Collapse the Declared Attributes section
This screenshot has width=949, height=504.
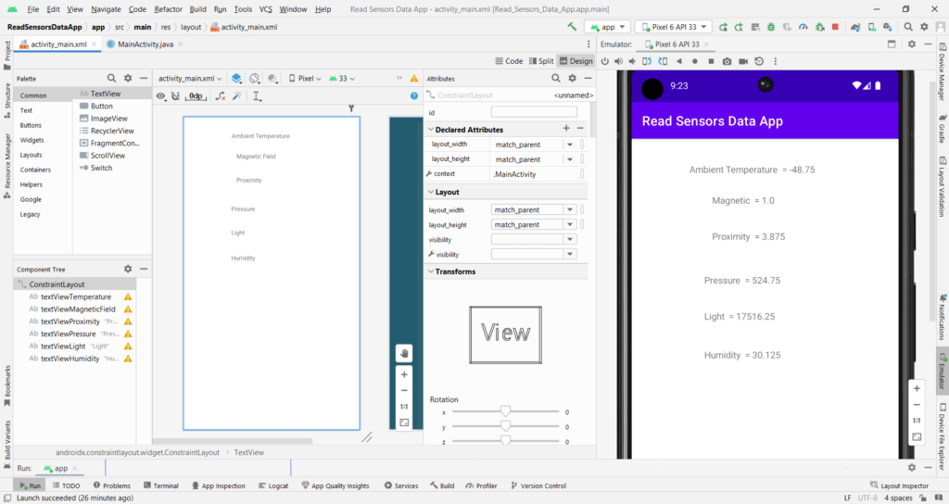click(431, 130)
